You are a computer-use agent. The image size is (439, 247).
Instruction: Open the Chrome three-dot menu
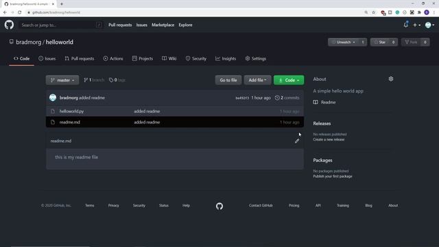click(434, 12)
